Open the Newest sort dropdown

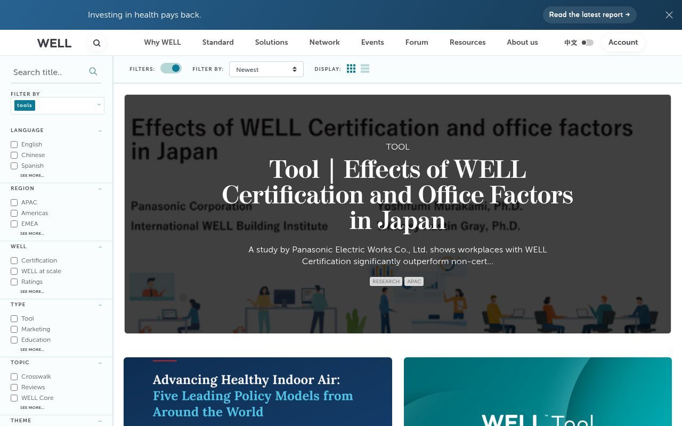click(266, 69)
